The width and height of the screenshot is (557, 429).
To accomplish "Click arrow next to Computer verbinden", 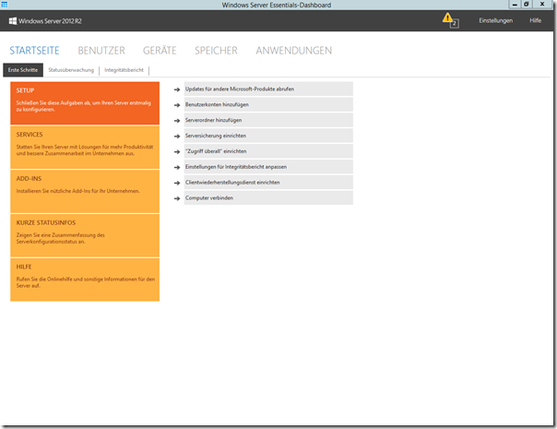I will pos(177,198).
